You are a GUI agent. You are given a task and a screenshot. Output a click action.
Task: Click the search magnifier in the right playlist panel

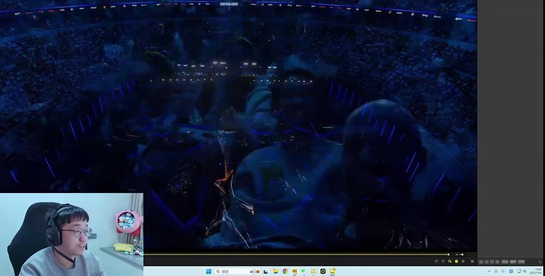pyautogui.click(x=540, y=261)
